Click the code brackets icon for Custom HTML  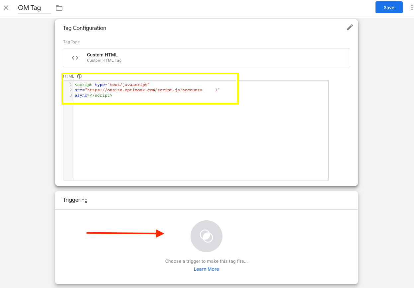(x=75, y=58)
